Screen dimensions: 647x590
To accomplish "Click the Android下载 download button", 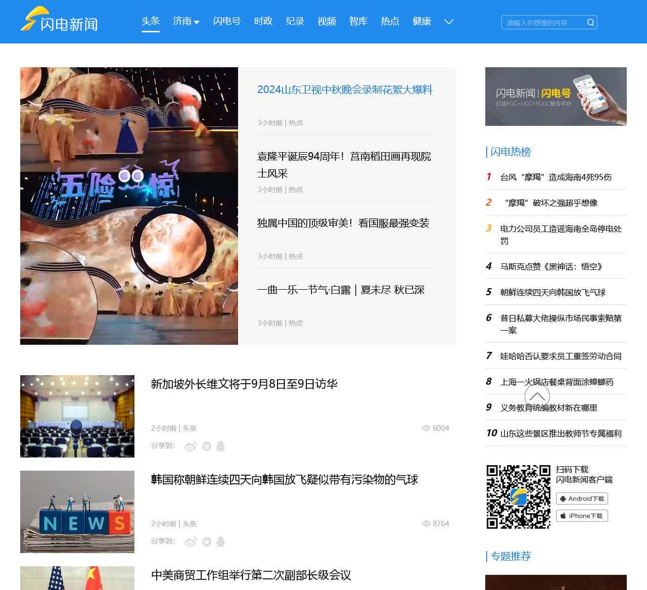I will [x=582, y=498].
